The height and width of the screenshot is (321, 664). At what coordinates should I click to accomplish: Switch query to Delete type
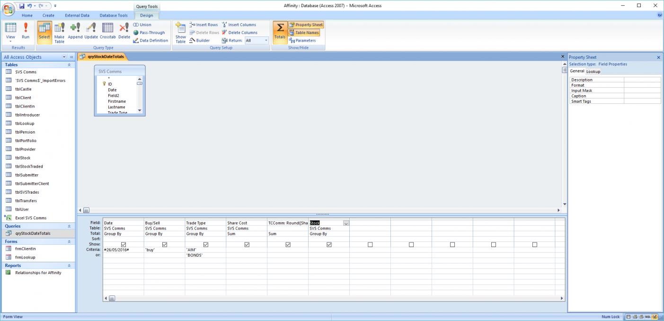click(x=124, y=31)
